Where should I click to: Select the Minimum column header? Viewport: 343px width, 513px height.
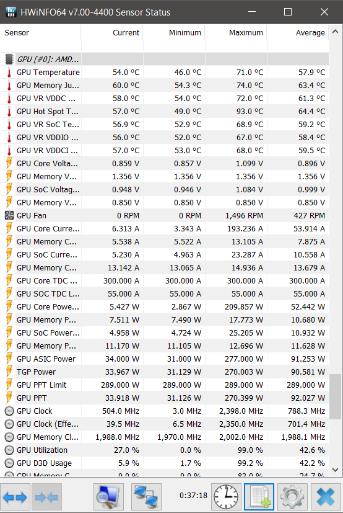174,33
